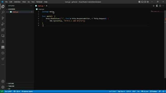
Task: Click Prettier formatter status item
Action: tap(154, 91)
